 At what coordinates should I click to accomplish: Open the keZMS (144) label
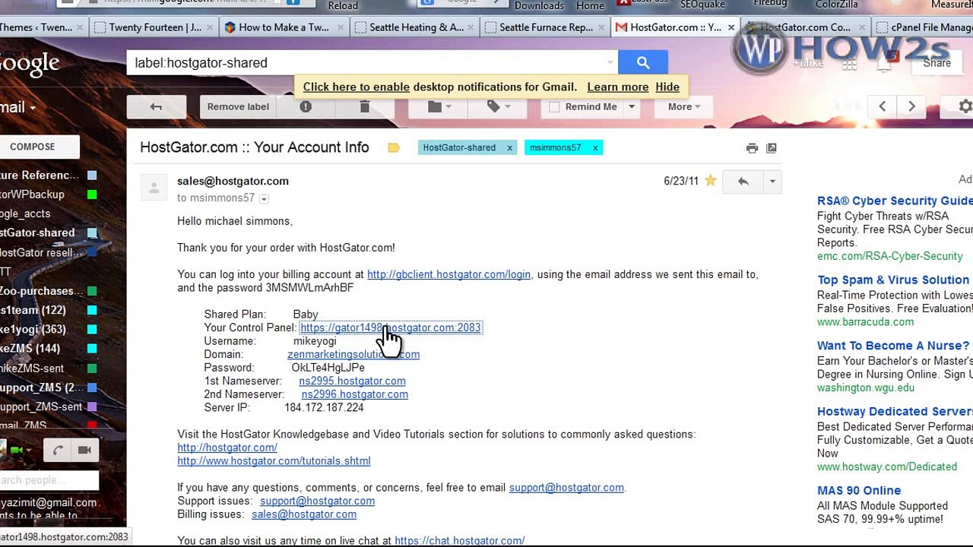(30, 349)
